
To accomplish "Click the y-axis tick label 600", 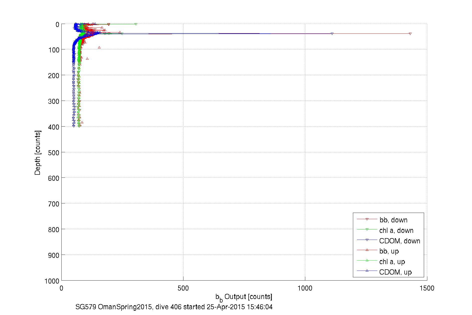I will pyautogui.click(x=54, y=178).
